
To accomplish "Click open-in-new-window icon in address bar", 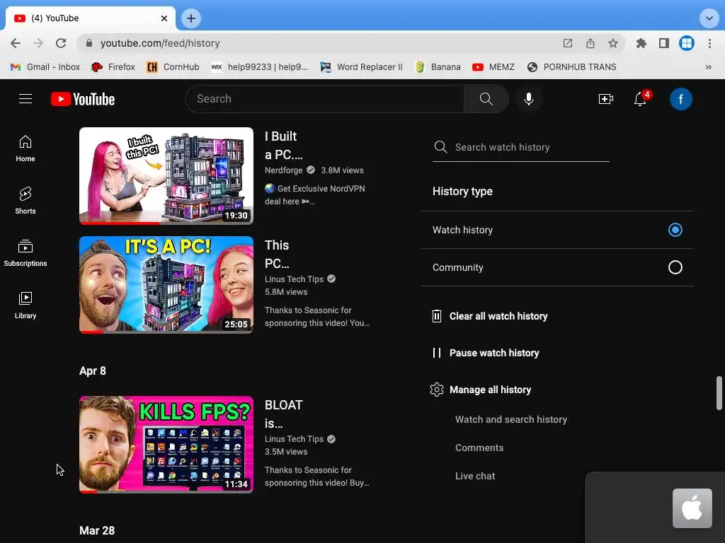I will coord(568,43).
